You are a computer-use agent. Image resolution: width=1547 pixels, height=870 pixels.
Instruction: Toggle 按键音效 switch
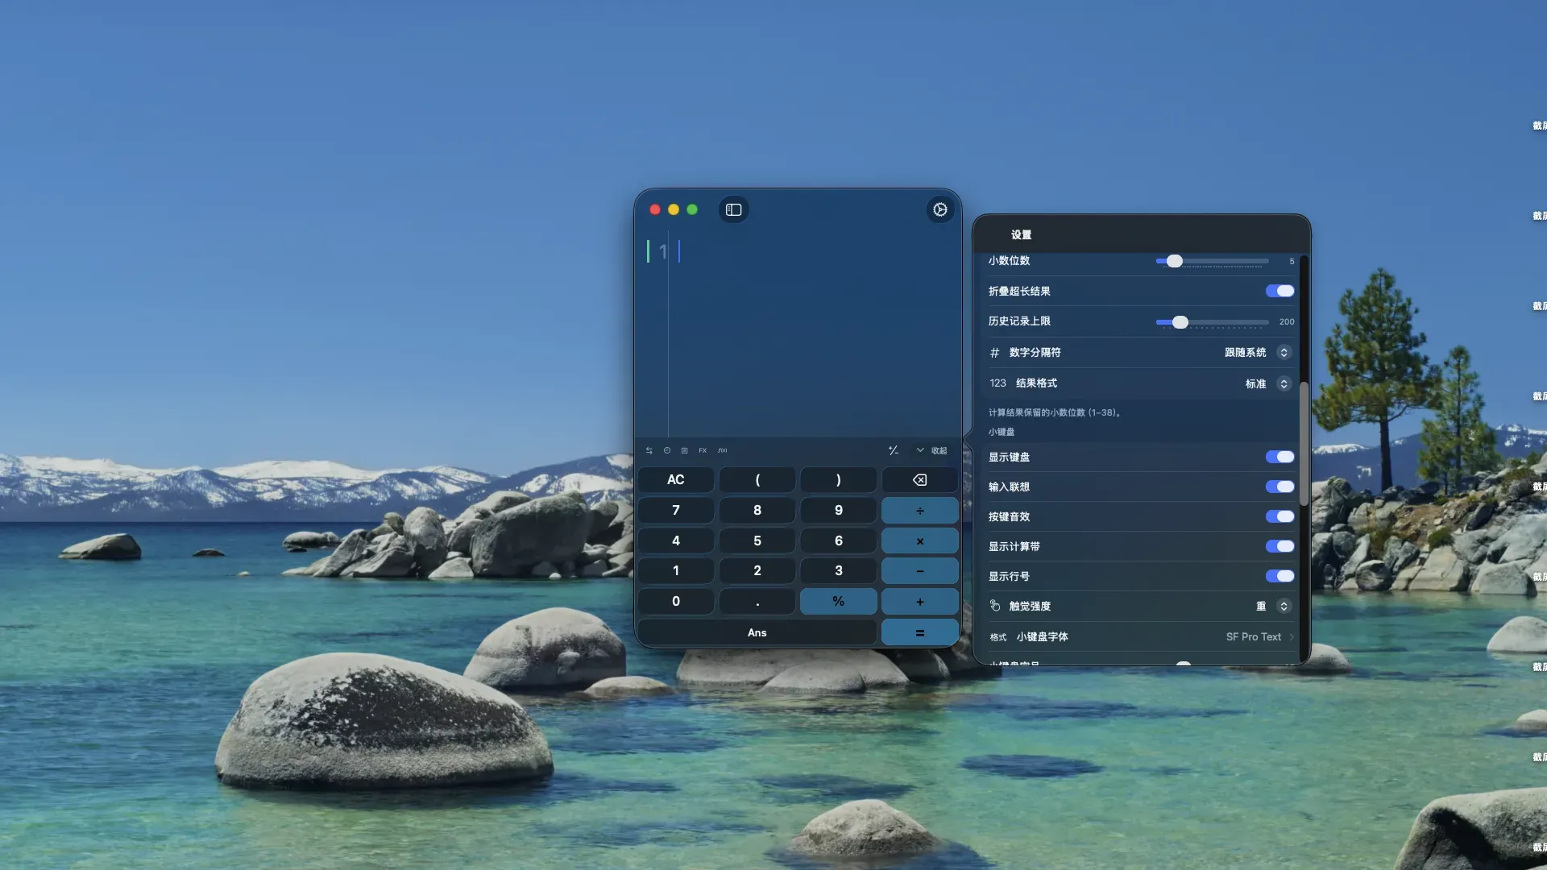1279,516
